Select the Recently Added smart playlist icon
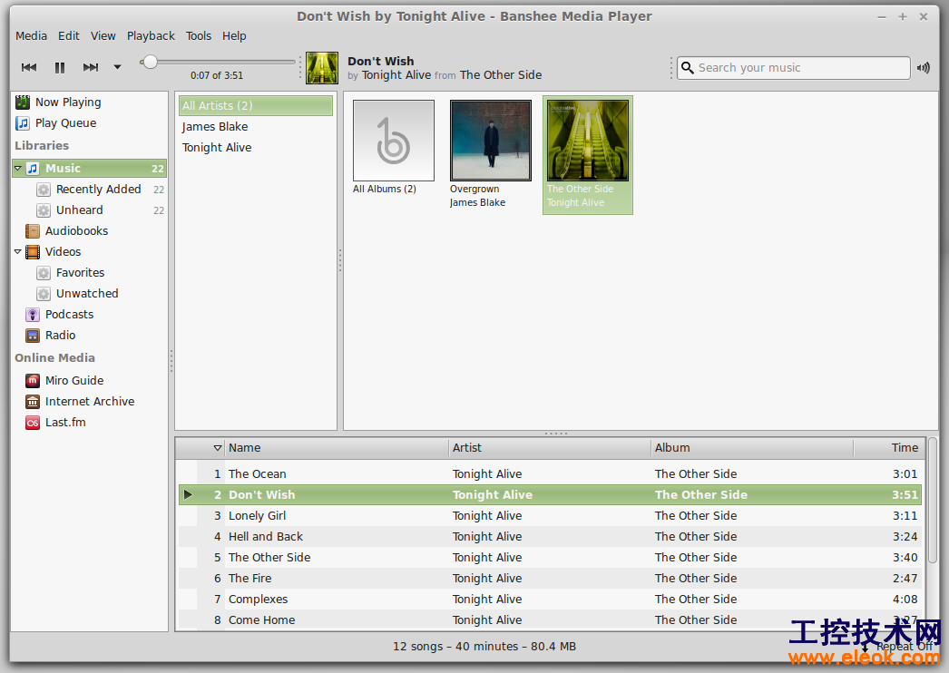Viewport: 949px width, 673px height. (44, 190)
